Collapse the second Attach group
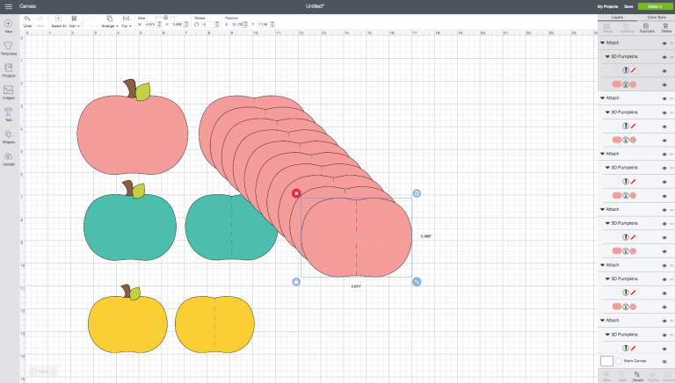The width and height of the screenshot is (675, 383). 602,98
